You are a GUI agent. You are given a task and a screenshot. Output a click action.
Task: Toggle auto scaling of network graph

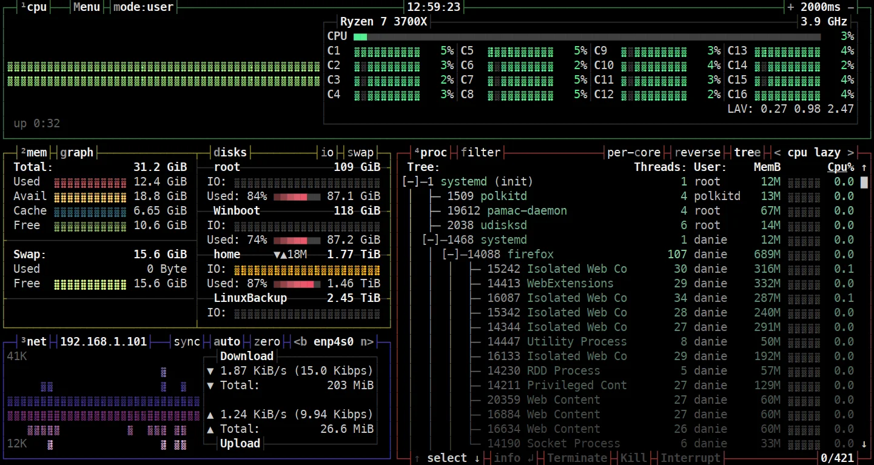[227, 342]
